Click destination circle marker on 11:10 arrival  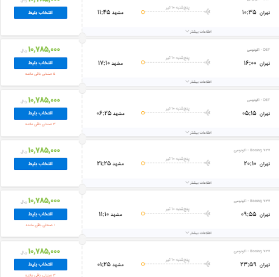(143, 213)
